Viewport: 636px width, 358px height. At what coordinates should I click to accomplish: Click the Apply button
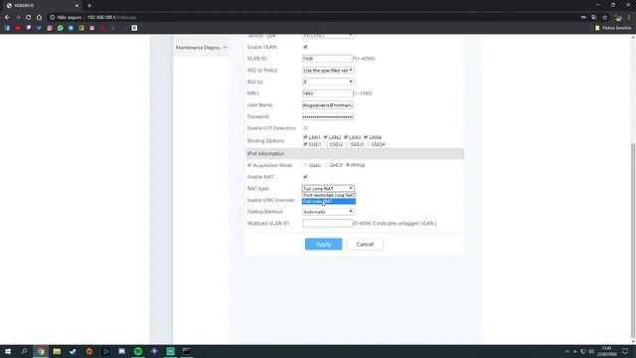(323, 244)
